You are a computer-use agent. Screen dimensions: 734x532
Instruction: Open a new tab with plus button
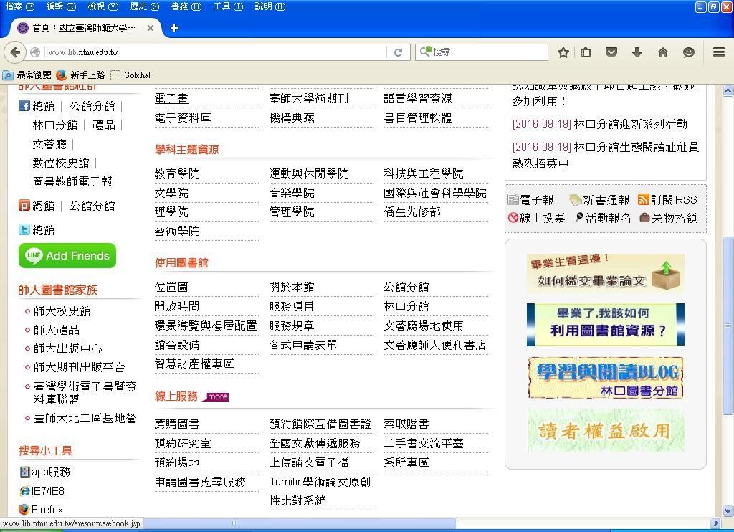174,28
